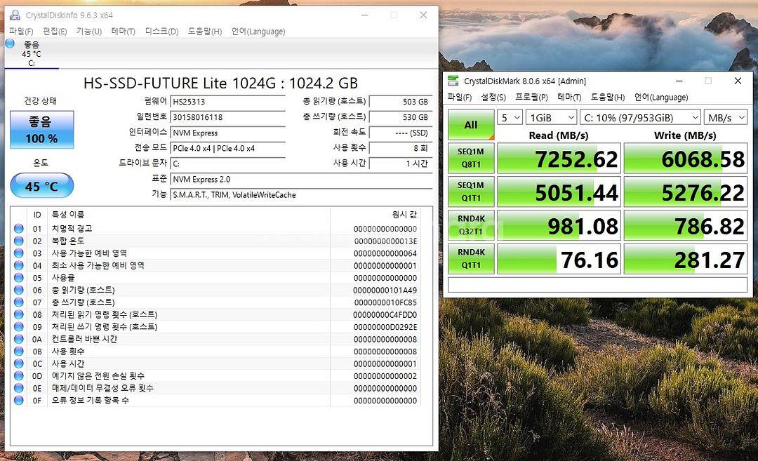
Task: Click the empty comment box in CrystalDiskMark
Action: 597,285
